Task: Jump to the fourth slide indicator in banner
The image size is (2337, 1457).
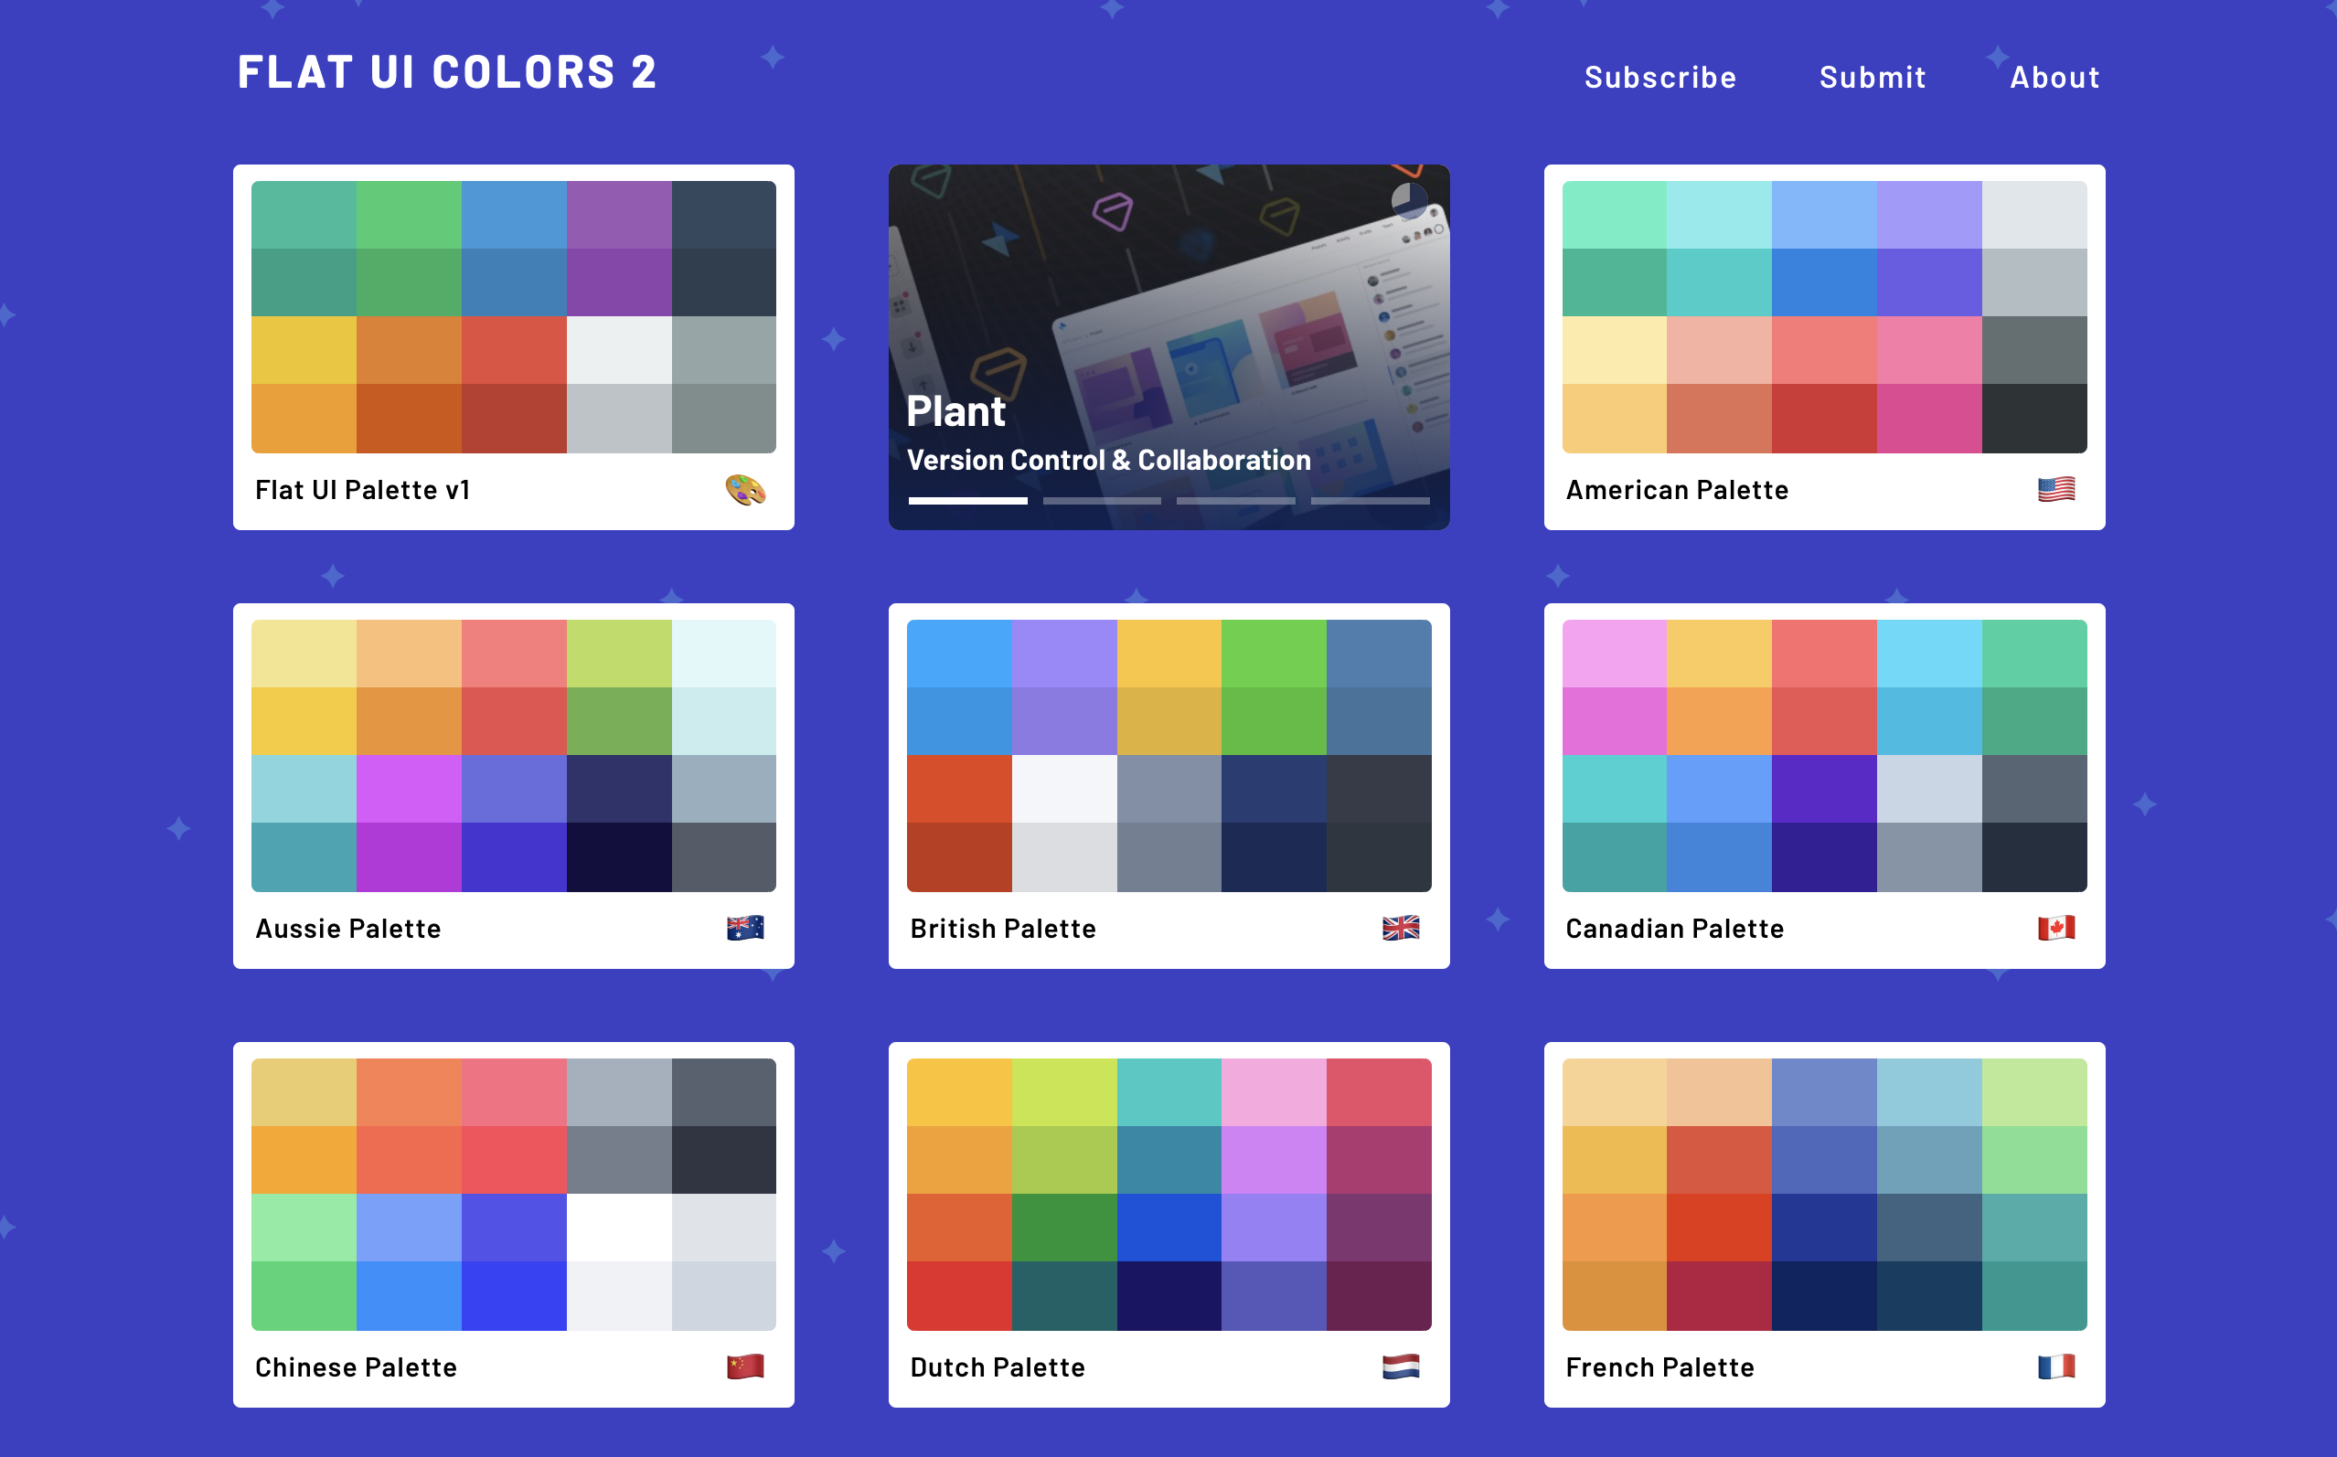Action: [x=1370, y=501]
